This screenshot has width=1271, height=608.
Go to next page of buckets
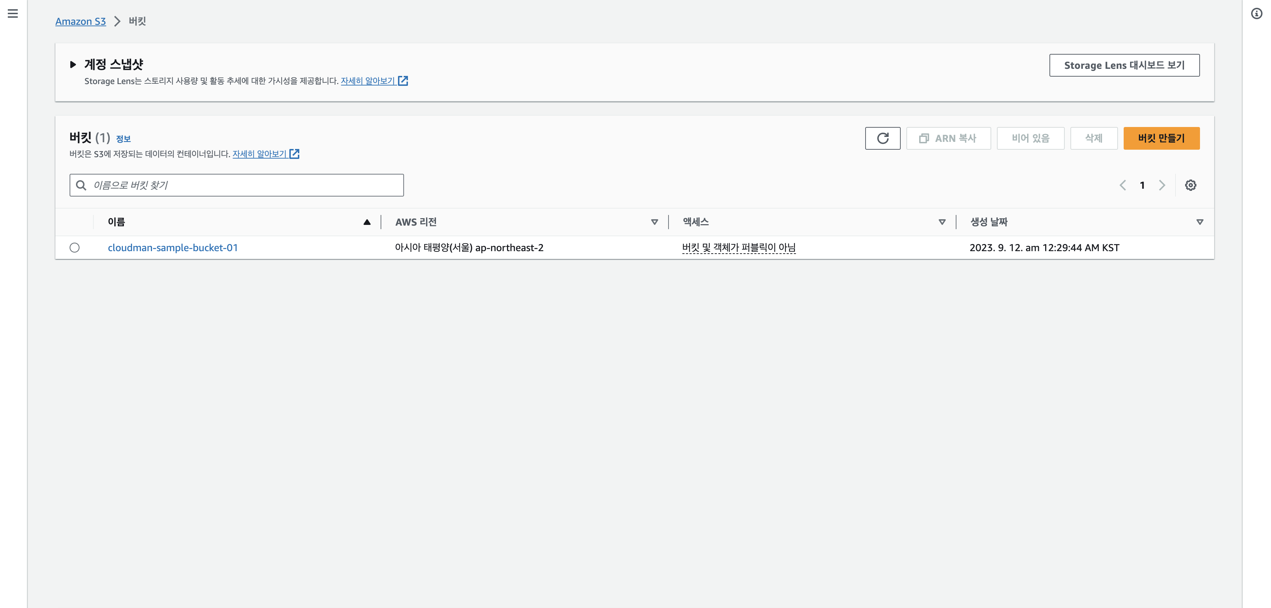pyautogui.click(x=1162, y=185)
